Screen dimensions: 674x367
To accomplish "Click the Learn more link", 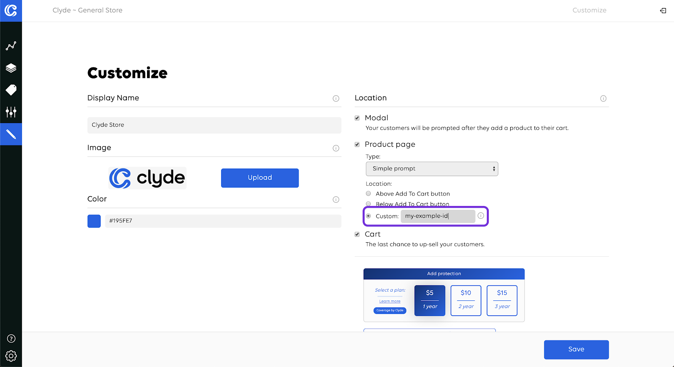I will tap(390, 301).
